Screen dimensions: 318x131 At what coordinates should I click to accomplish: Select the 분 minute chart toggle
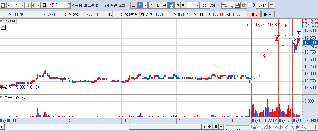pyautogui.click(x=171, y=5)
